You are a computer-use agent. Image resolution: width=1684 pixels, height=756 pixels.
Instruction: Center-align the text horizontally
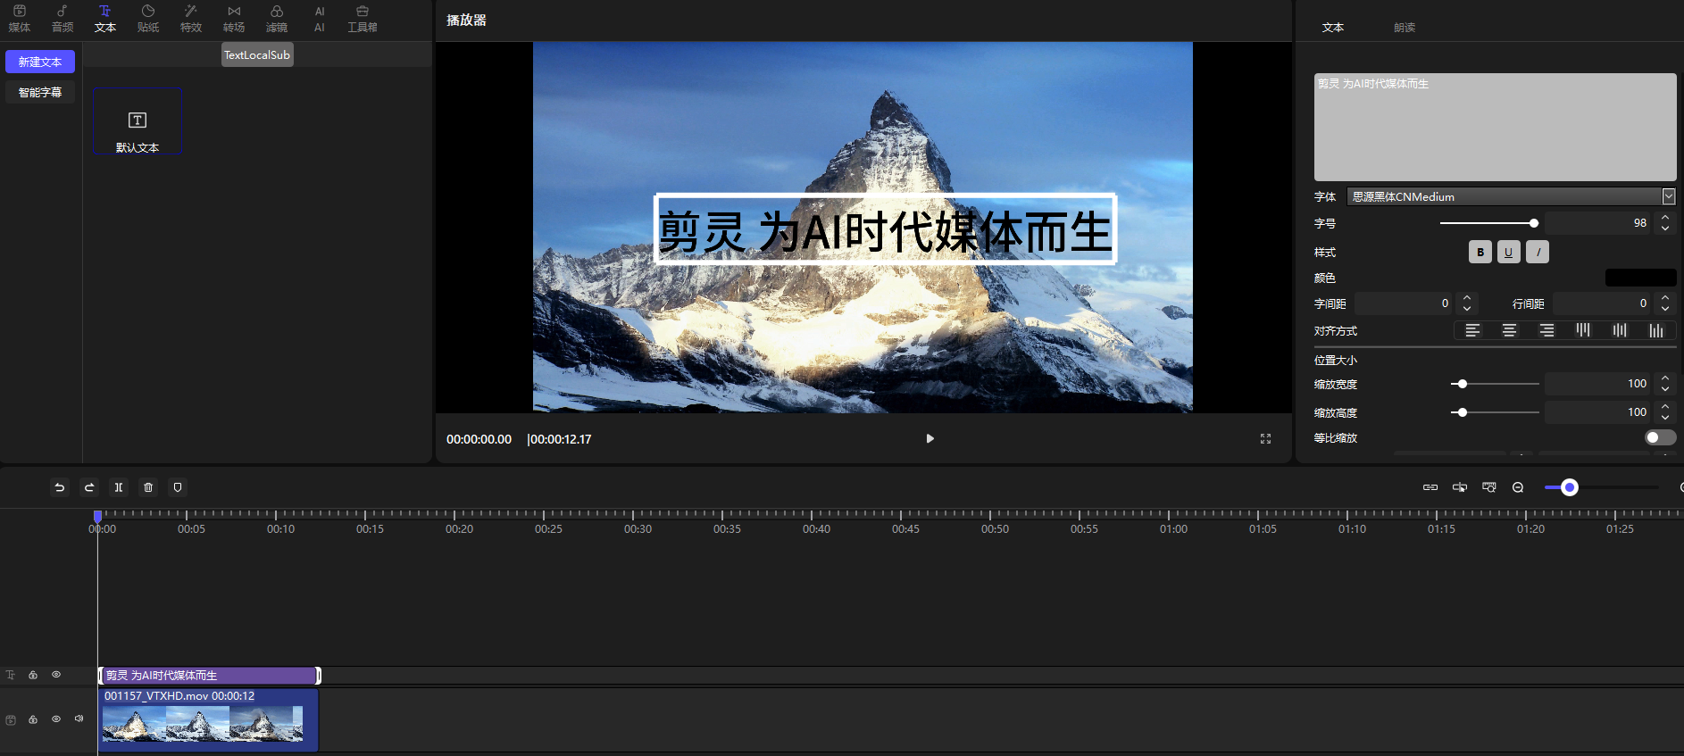point(1509,331)
